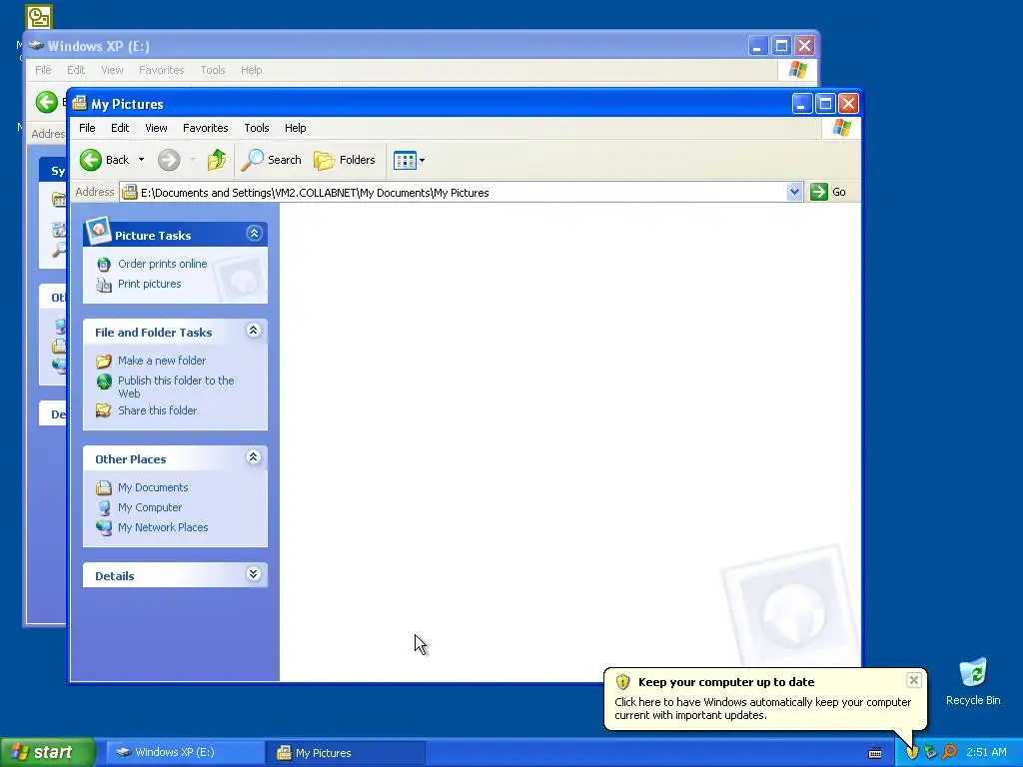This screenshot has height=767, width=1023.
Task: Click Publish this folder to the Web
Action: click(x=176, y=386)
